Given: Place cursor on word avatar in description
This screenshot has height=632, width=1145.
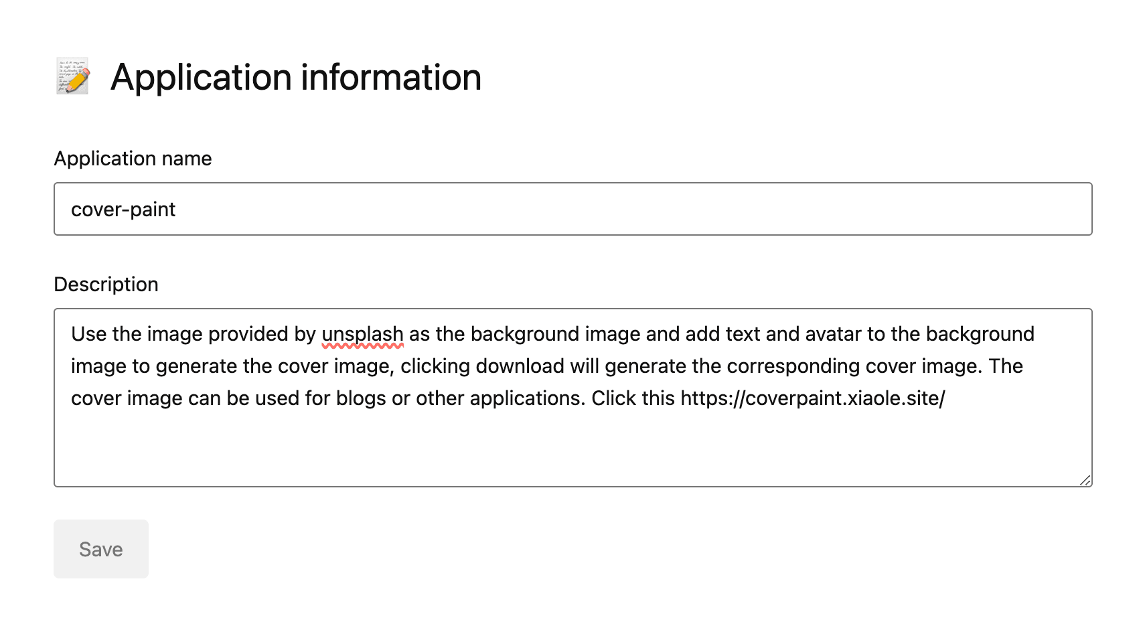Looking at the screenshot, I should tap(832, 334).
